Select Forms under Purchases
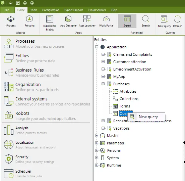This screenshot has height=181, width=185. (x=125, y=106)
